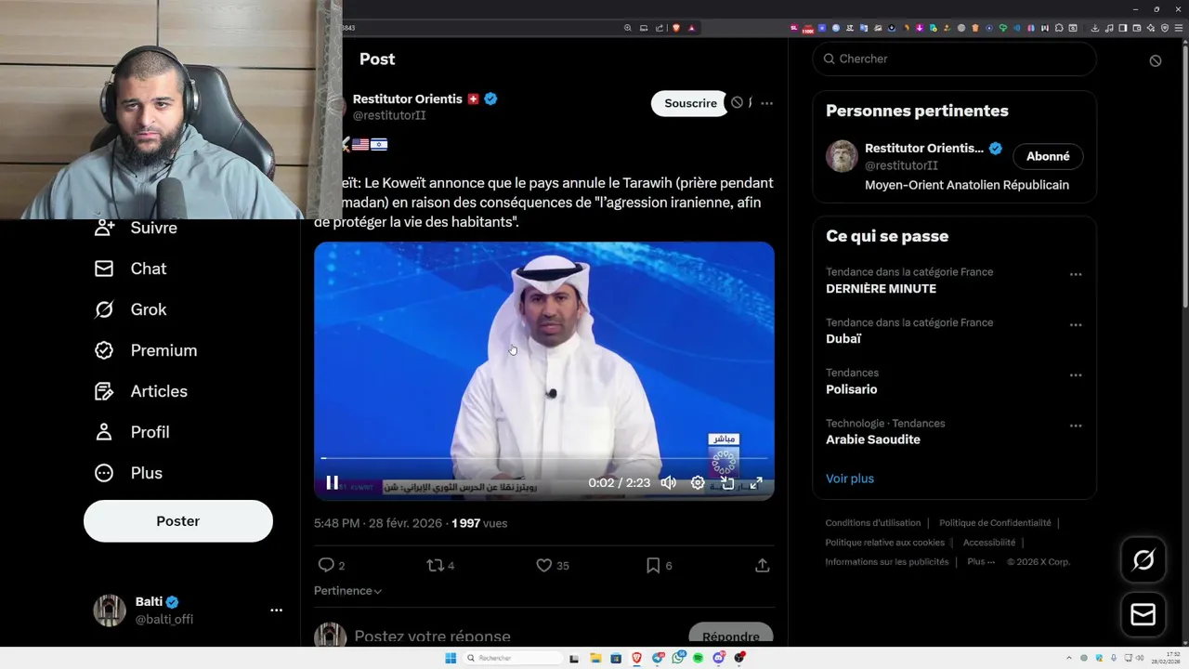This screenshot has width=1189, height=669.
Task: Click the @restitutorII handle on the post
Action: click(x=389, y=115)
